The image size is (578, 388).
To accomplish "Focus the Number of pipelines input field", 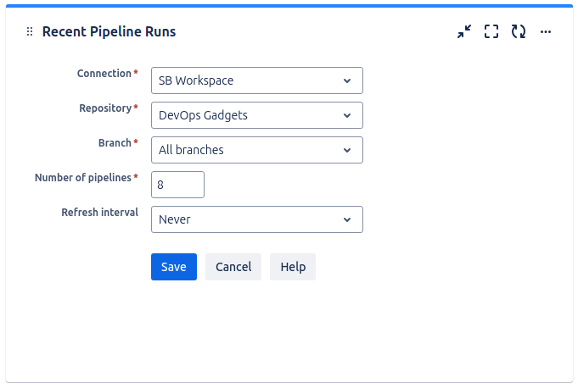I will coord(177,185).
